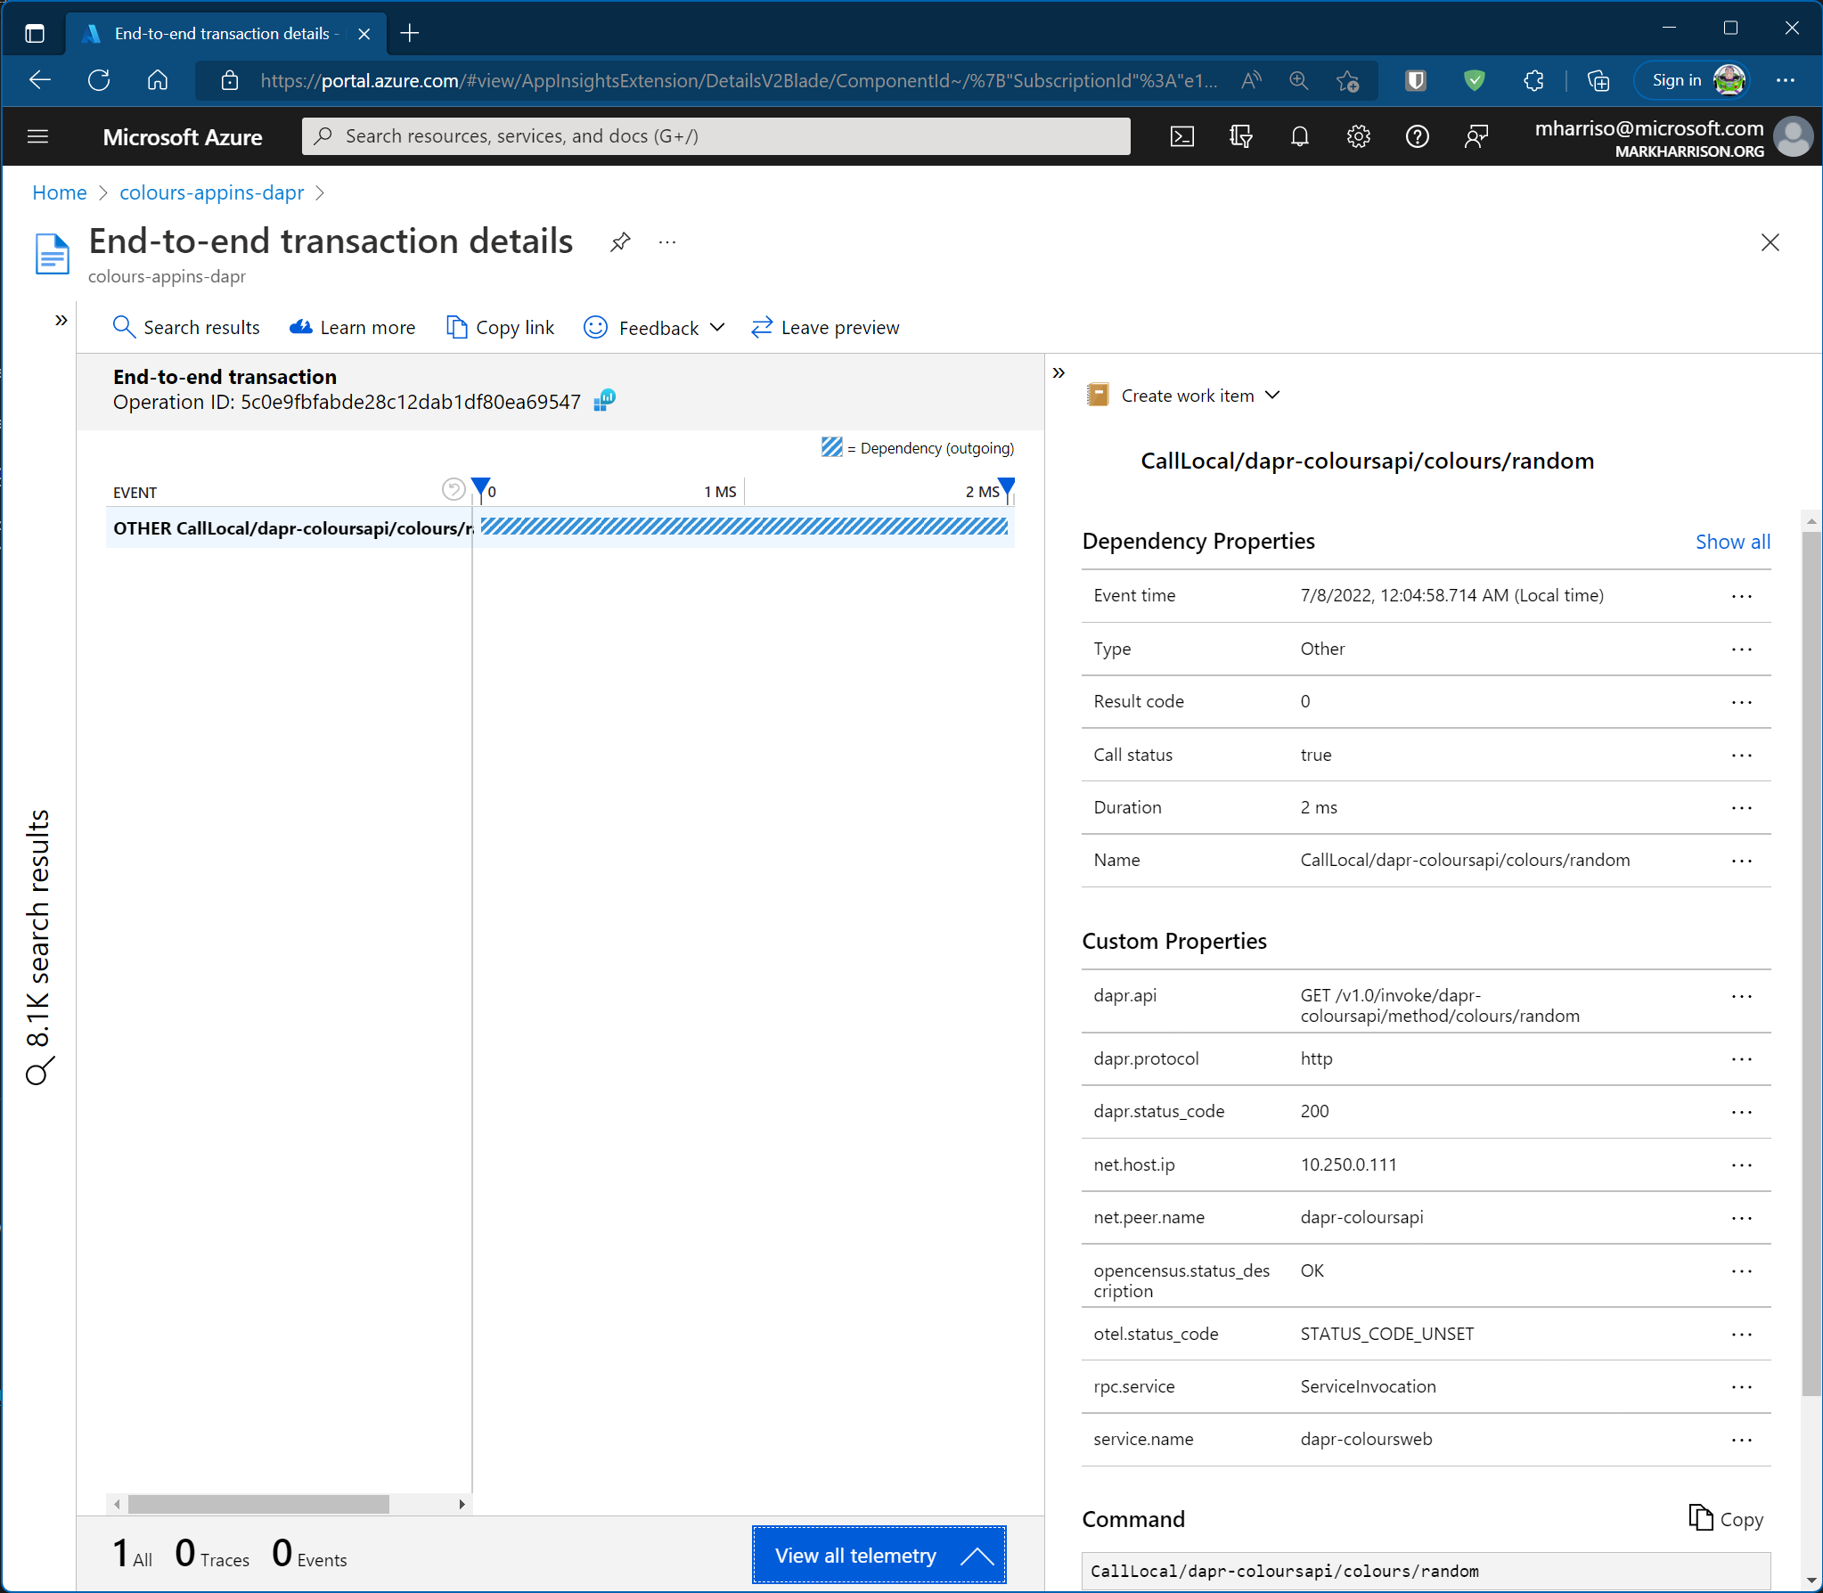The image size is (1823, 1593).
Task: Expand the collapsed search results pane
Action: pyautogui.click(x=61, y=320)
